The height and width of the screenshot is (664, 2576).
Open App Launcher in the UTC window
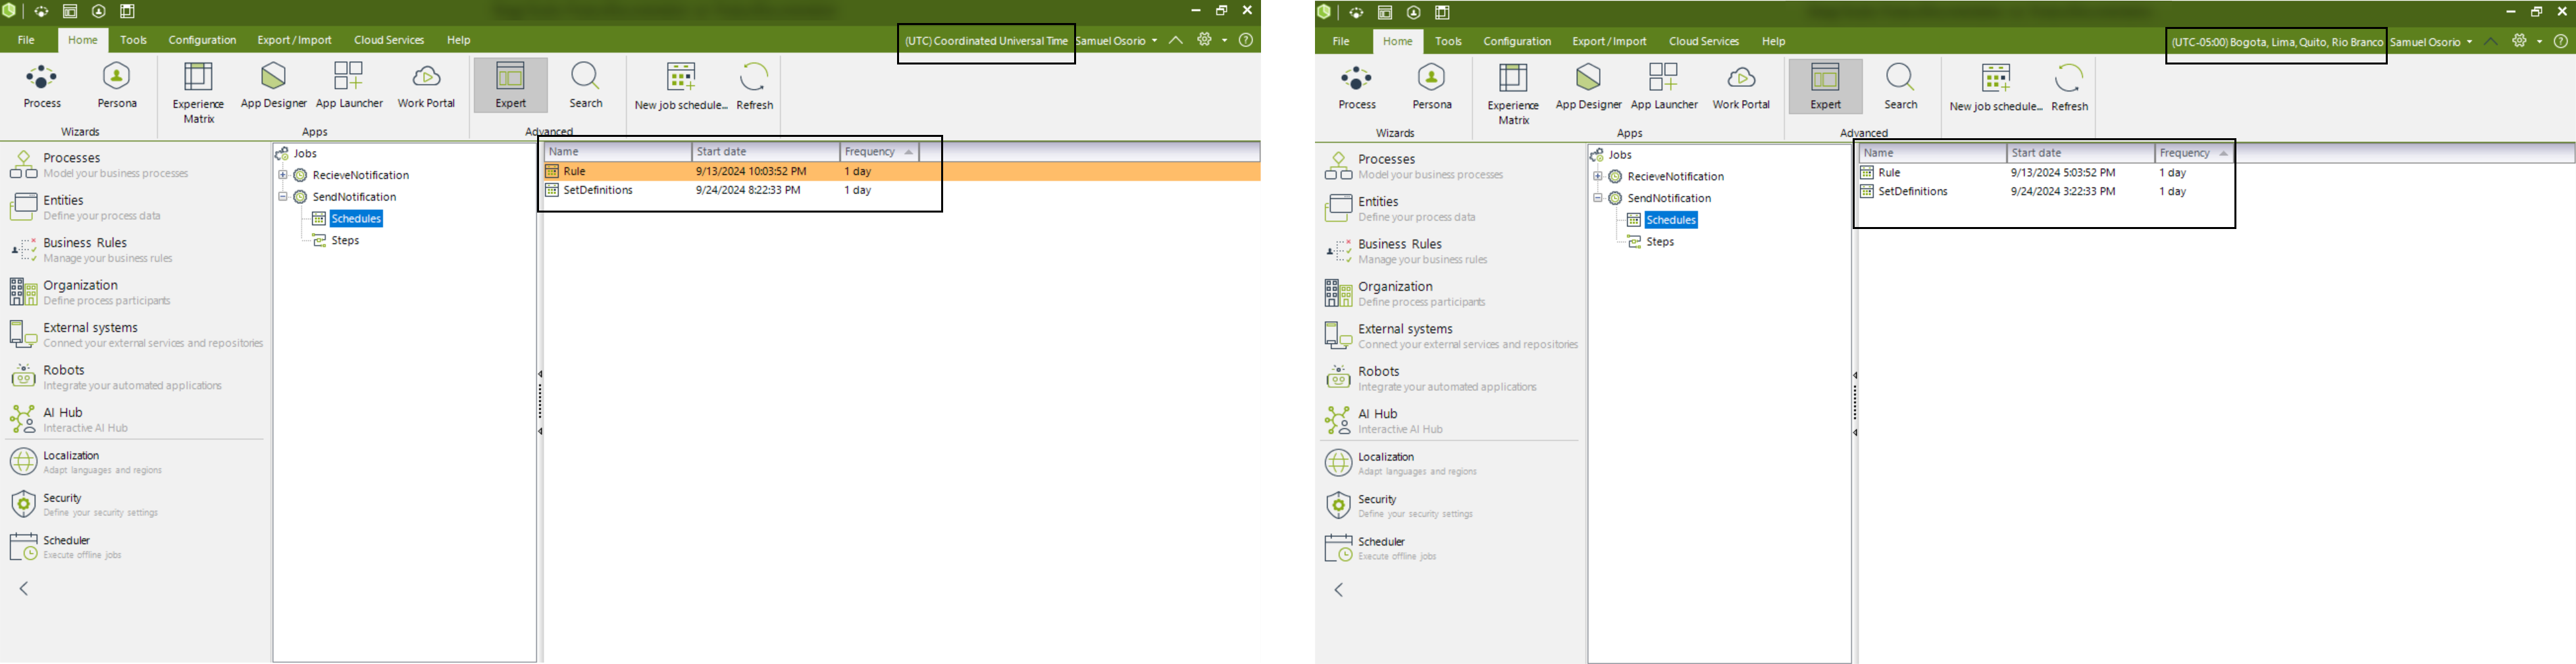(x=349, y=86)
